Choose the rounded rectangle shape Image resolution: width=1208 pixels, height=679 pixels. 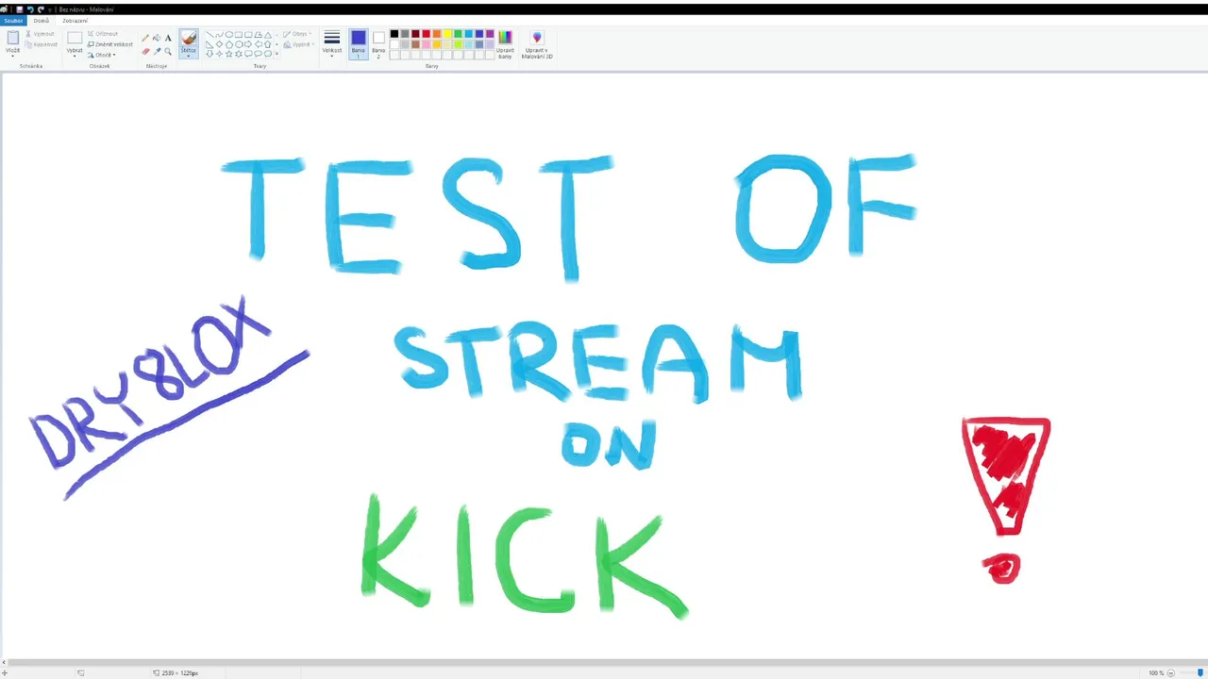(x=248, y=34)
